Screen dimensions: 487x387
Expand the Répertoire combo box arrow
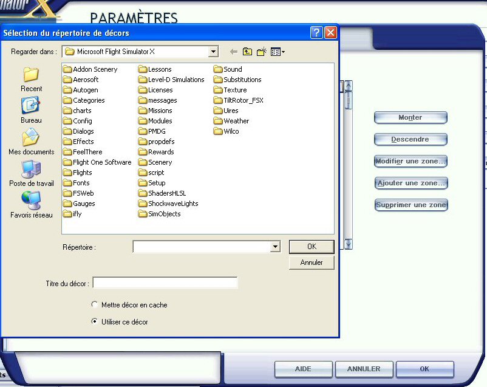[x=275, y=247]
